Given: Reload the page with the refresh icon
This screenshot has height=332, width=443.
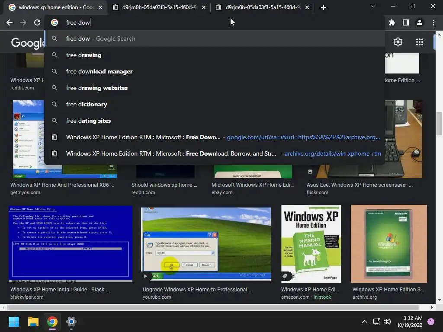Looking at the screenshot, I should [x=37, y=22].
